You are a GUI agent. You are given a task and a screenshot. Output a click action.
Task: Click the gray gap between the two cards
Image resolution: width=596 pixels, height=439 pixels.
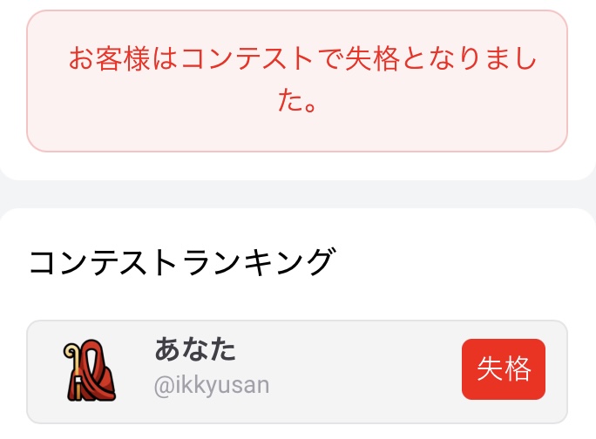point(298,194)
